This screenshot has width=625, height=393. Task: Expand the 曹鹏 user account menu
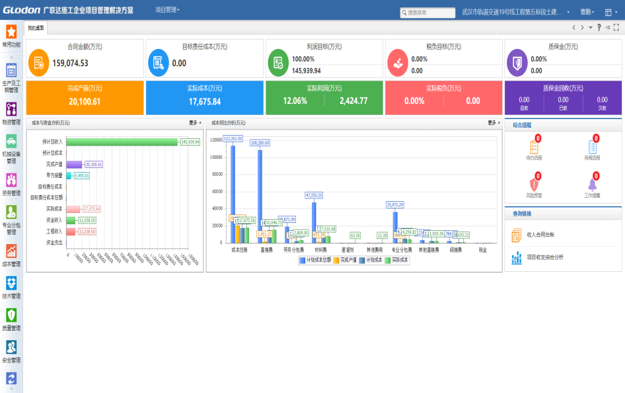(587, 12)
